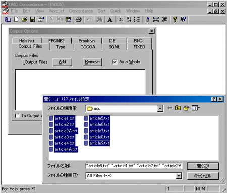This screenshot has width=227, height=193.
Task: Open the view menu icon in file dialog
Action: (196, 108)
